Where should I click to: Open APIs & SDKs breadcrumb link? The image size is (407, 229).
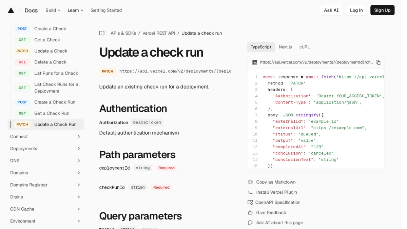pyautogui.click(x=123, y=33)
